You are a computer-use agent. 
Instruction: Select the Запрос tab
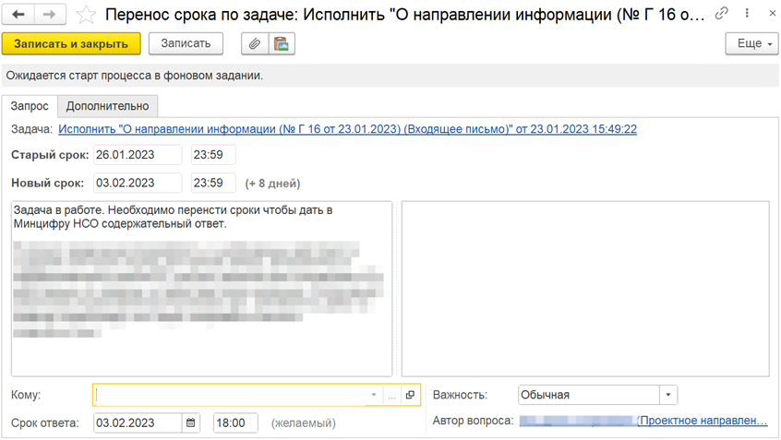[30, 106]
